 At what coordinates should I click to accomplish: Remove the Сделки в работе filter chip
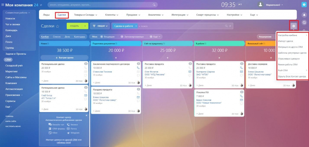[x=136, y=26]
